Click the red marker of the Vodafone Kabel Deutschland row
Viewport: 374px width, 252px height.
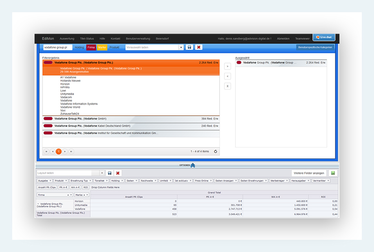[x=48, y=126]
